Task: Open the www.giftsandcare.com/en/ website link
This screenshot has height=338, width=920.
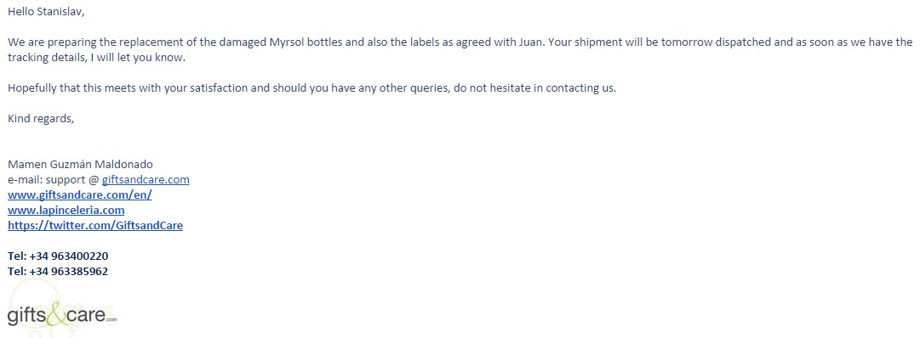Action: 80,195
